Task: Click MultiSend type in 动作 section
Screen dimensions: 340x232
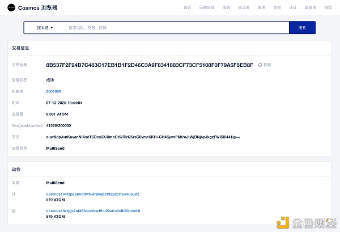Action: tap(56, 183)
